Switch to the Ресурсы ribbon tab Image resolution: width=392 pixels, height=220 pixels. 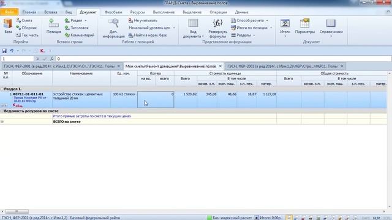click(137, 12)
